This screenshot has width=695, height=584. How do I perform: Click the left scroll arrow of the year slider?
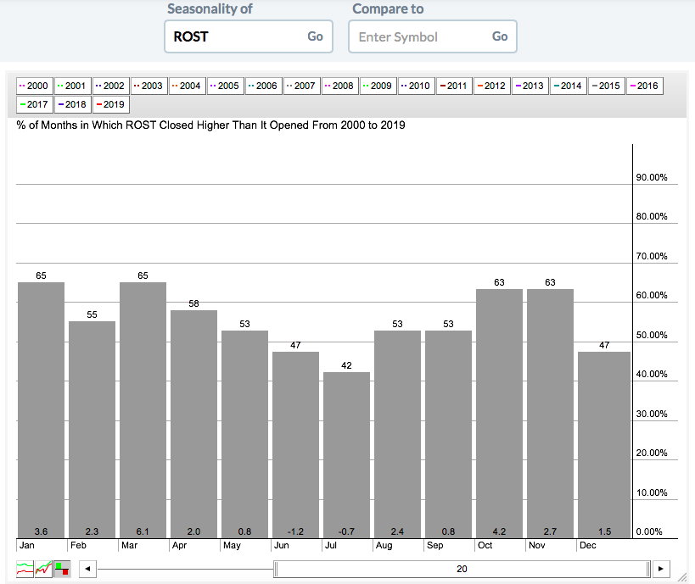click(87, 569)
